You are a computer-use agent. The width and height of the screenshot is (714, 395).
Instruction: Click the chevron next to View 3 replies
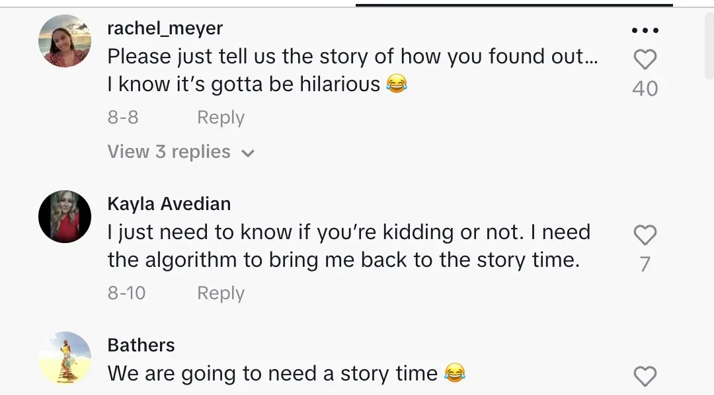(248, 153)
